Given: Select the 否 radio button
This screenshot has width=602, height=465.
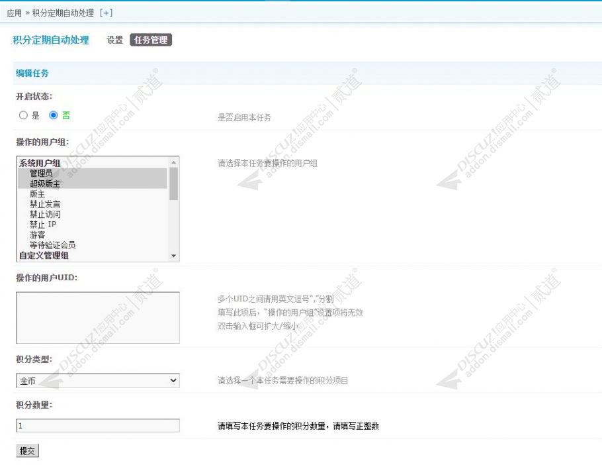Looking at the screenshot, I should [x=54, y=115].
